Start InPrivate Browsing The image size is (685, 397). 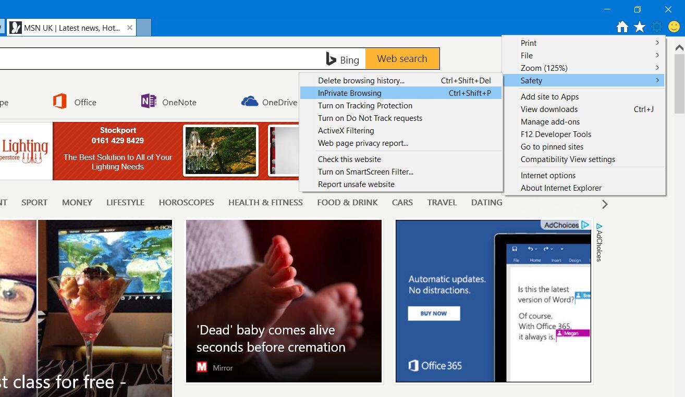click(401, 93)
